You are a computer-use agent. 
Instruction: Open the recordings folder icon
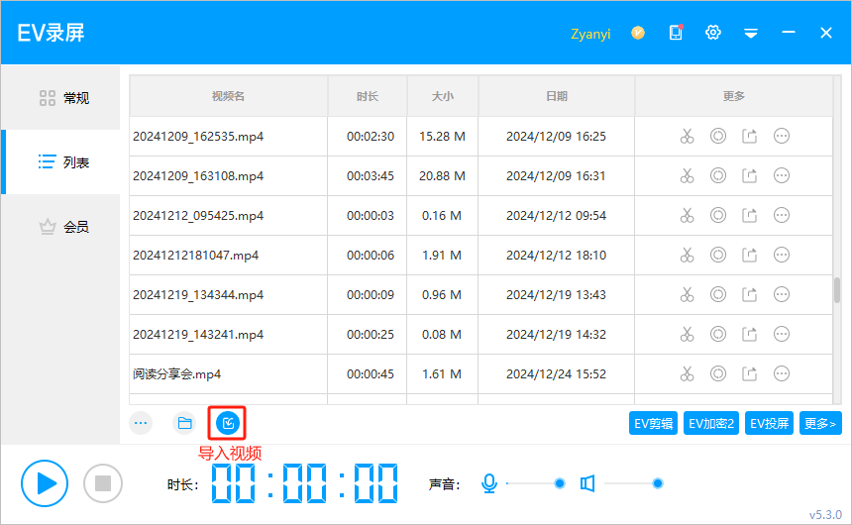tap(184, 423)
